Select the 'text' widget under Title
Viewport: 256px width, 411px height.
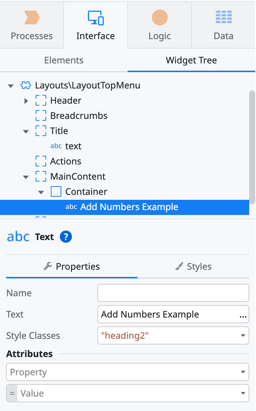(x=73, y=146)
